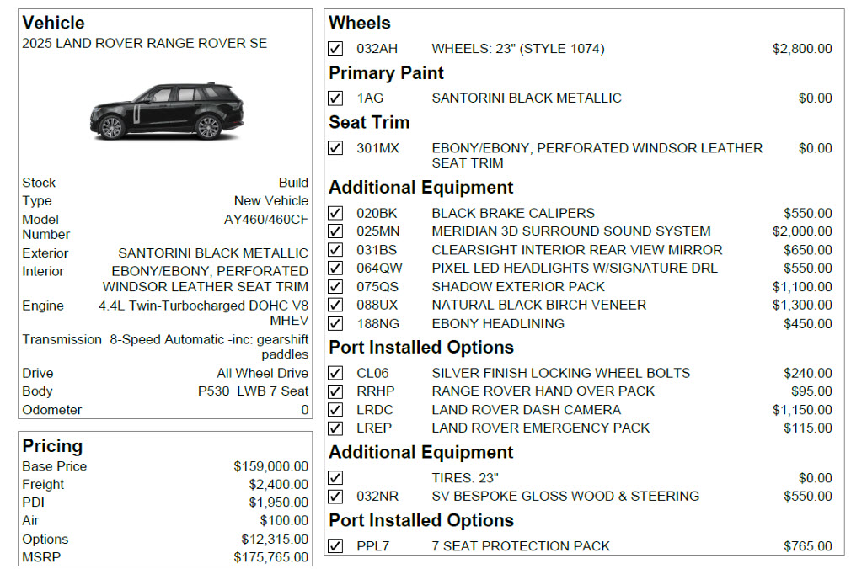The width and height of the screenshot is (851, 569).
Task: Uncheck the 032AH 23" wheels checkbox
Action: [x=335, y=48]
